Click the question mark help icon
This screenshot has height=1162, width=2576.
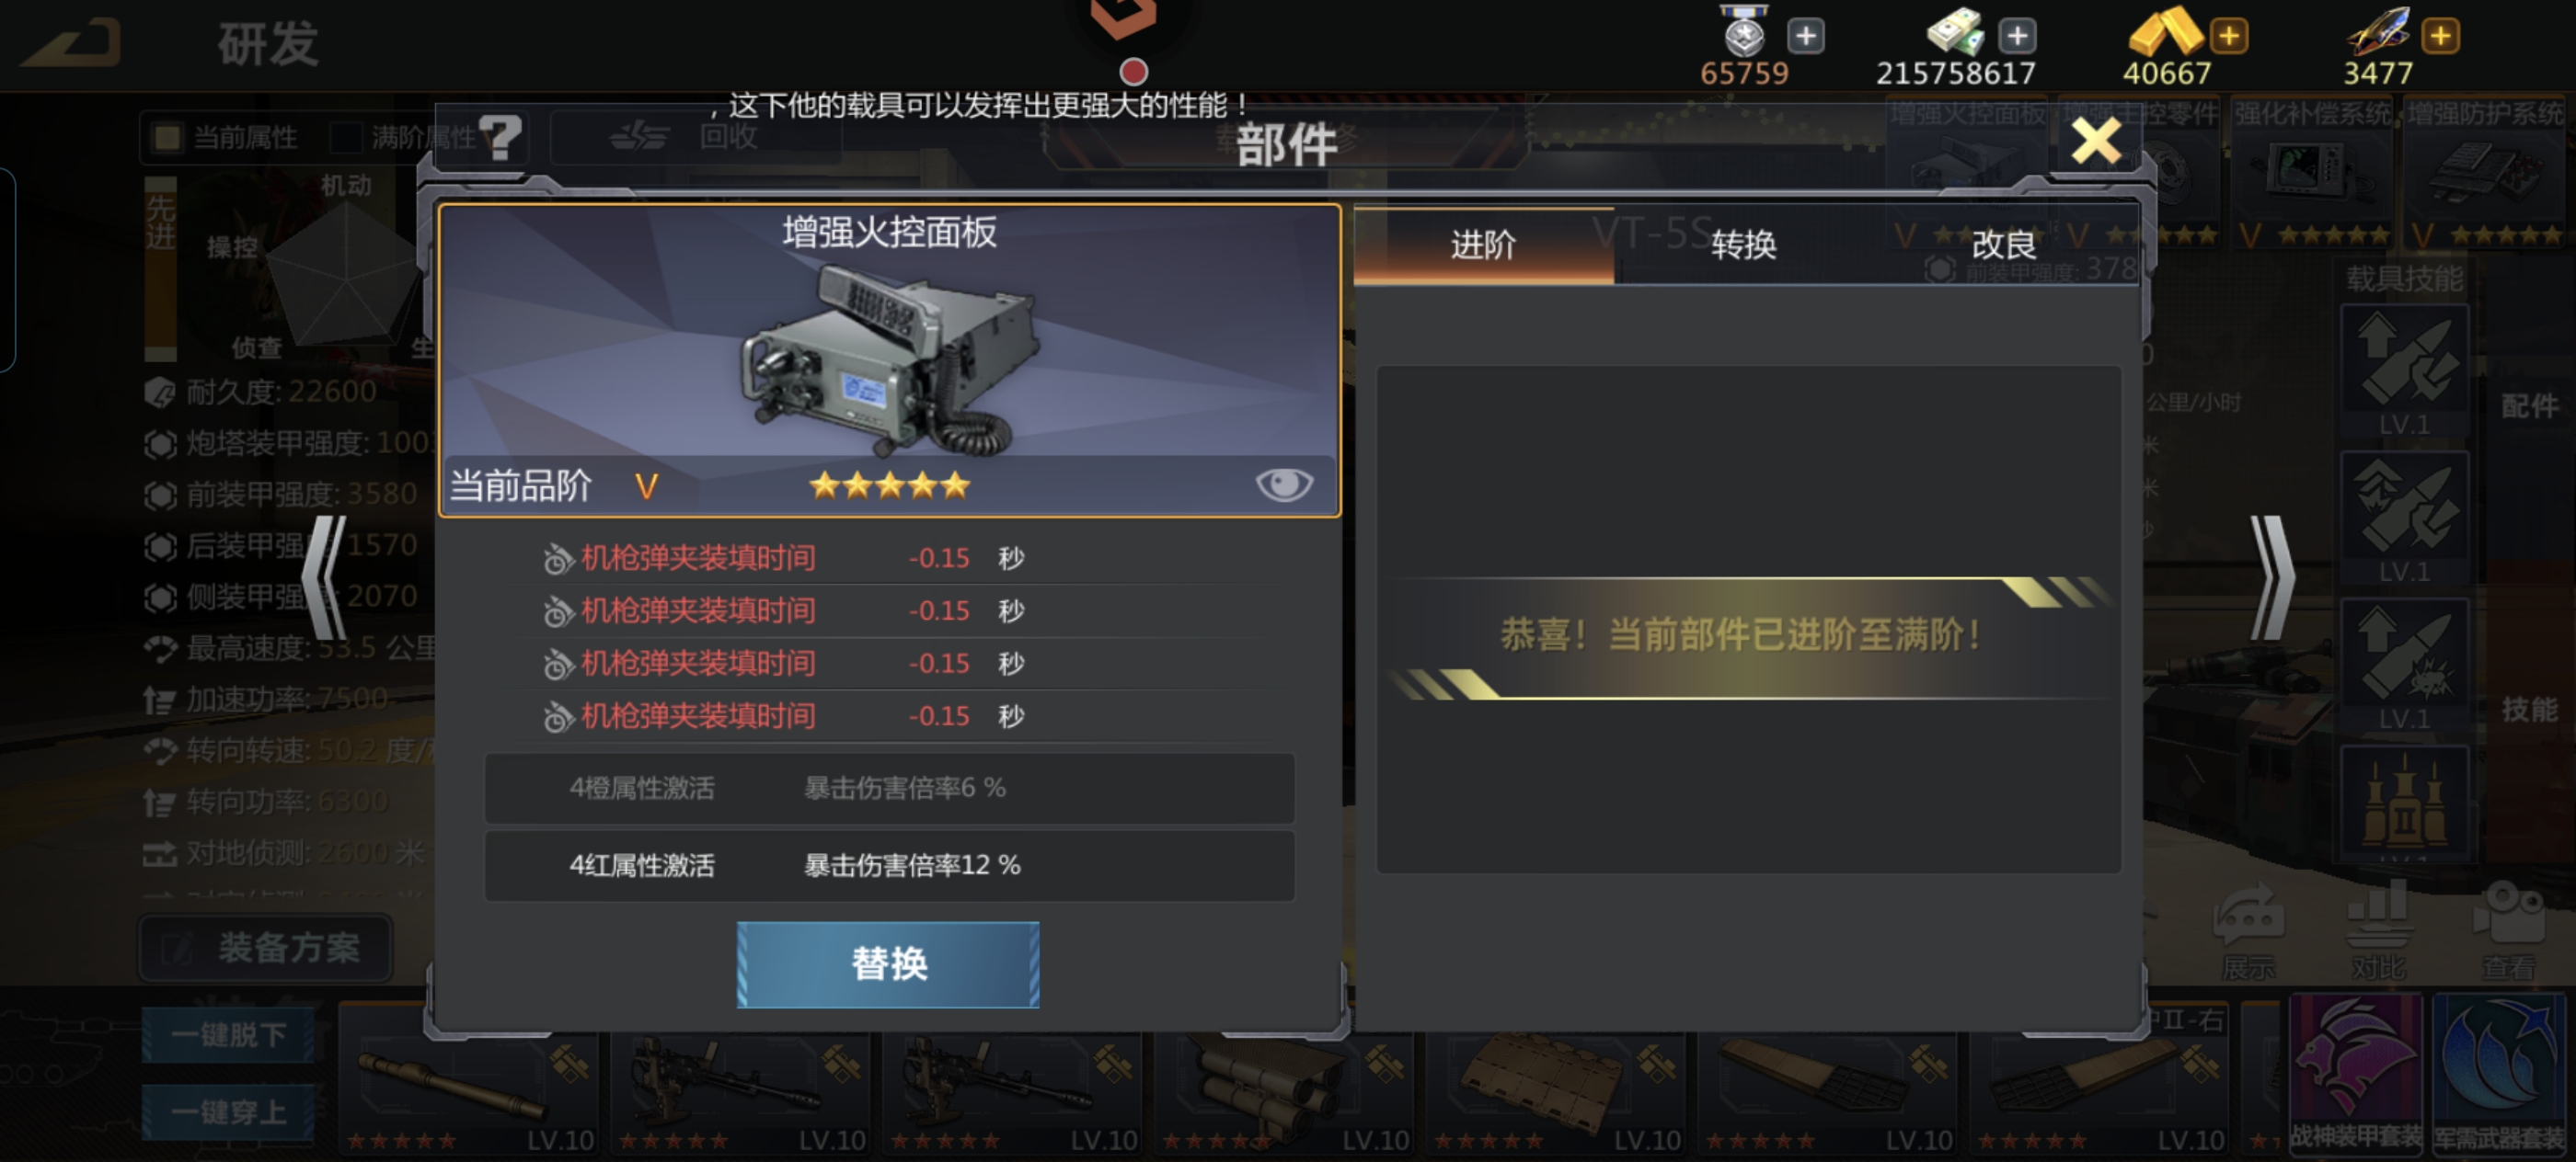coord(500,138)
